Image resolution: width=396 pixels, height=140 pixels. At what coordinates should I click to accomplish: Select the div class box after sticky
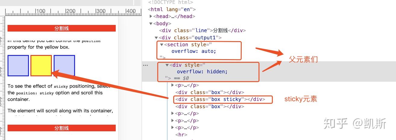coord(209,106)
